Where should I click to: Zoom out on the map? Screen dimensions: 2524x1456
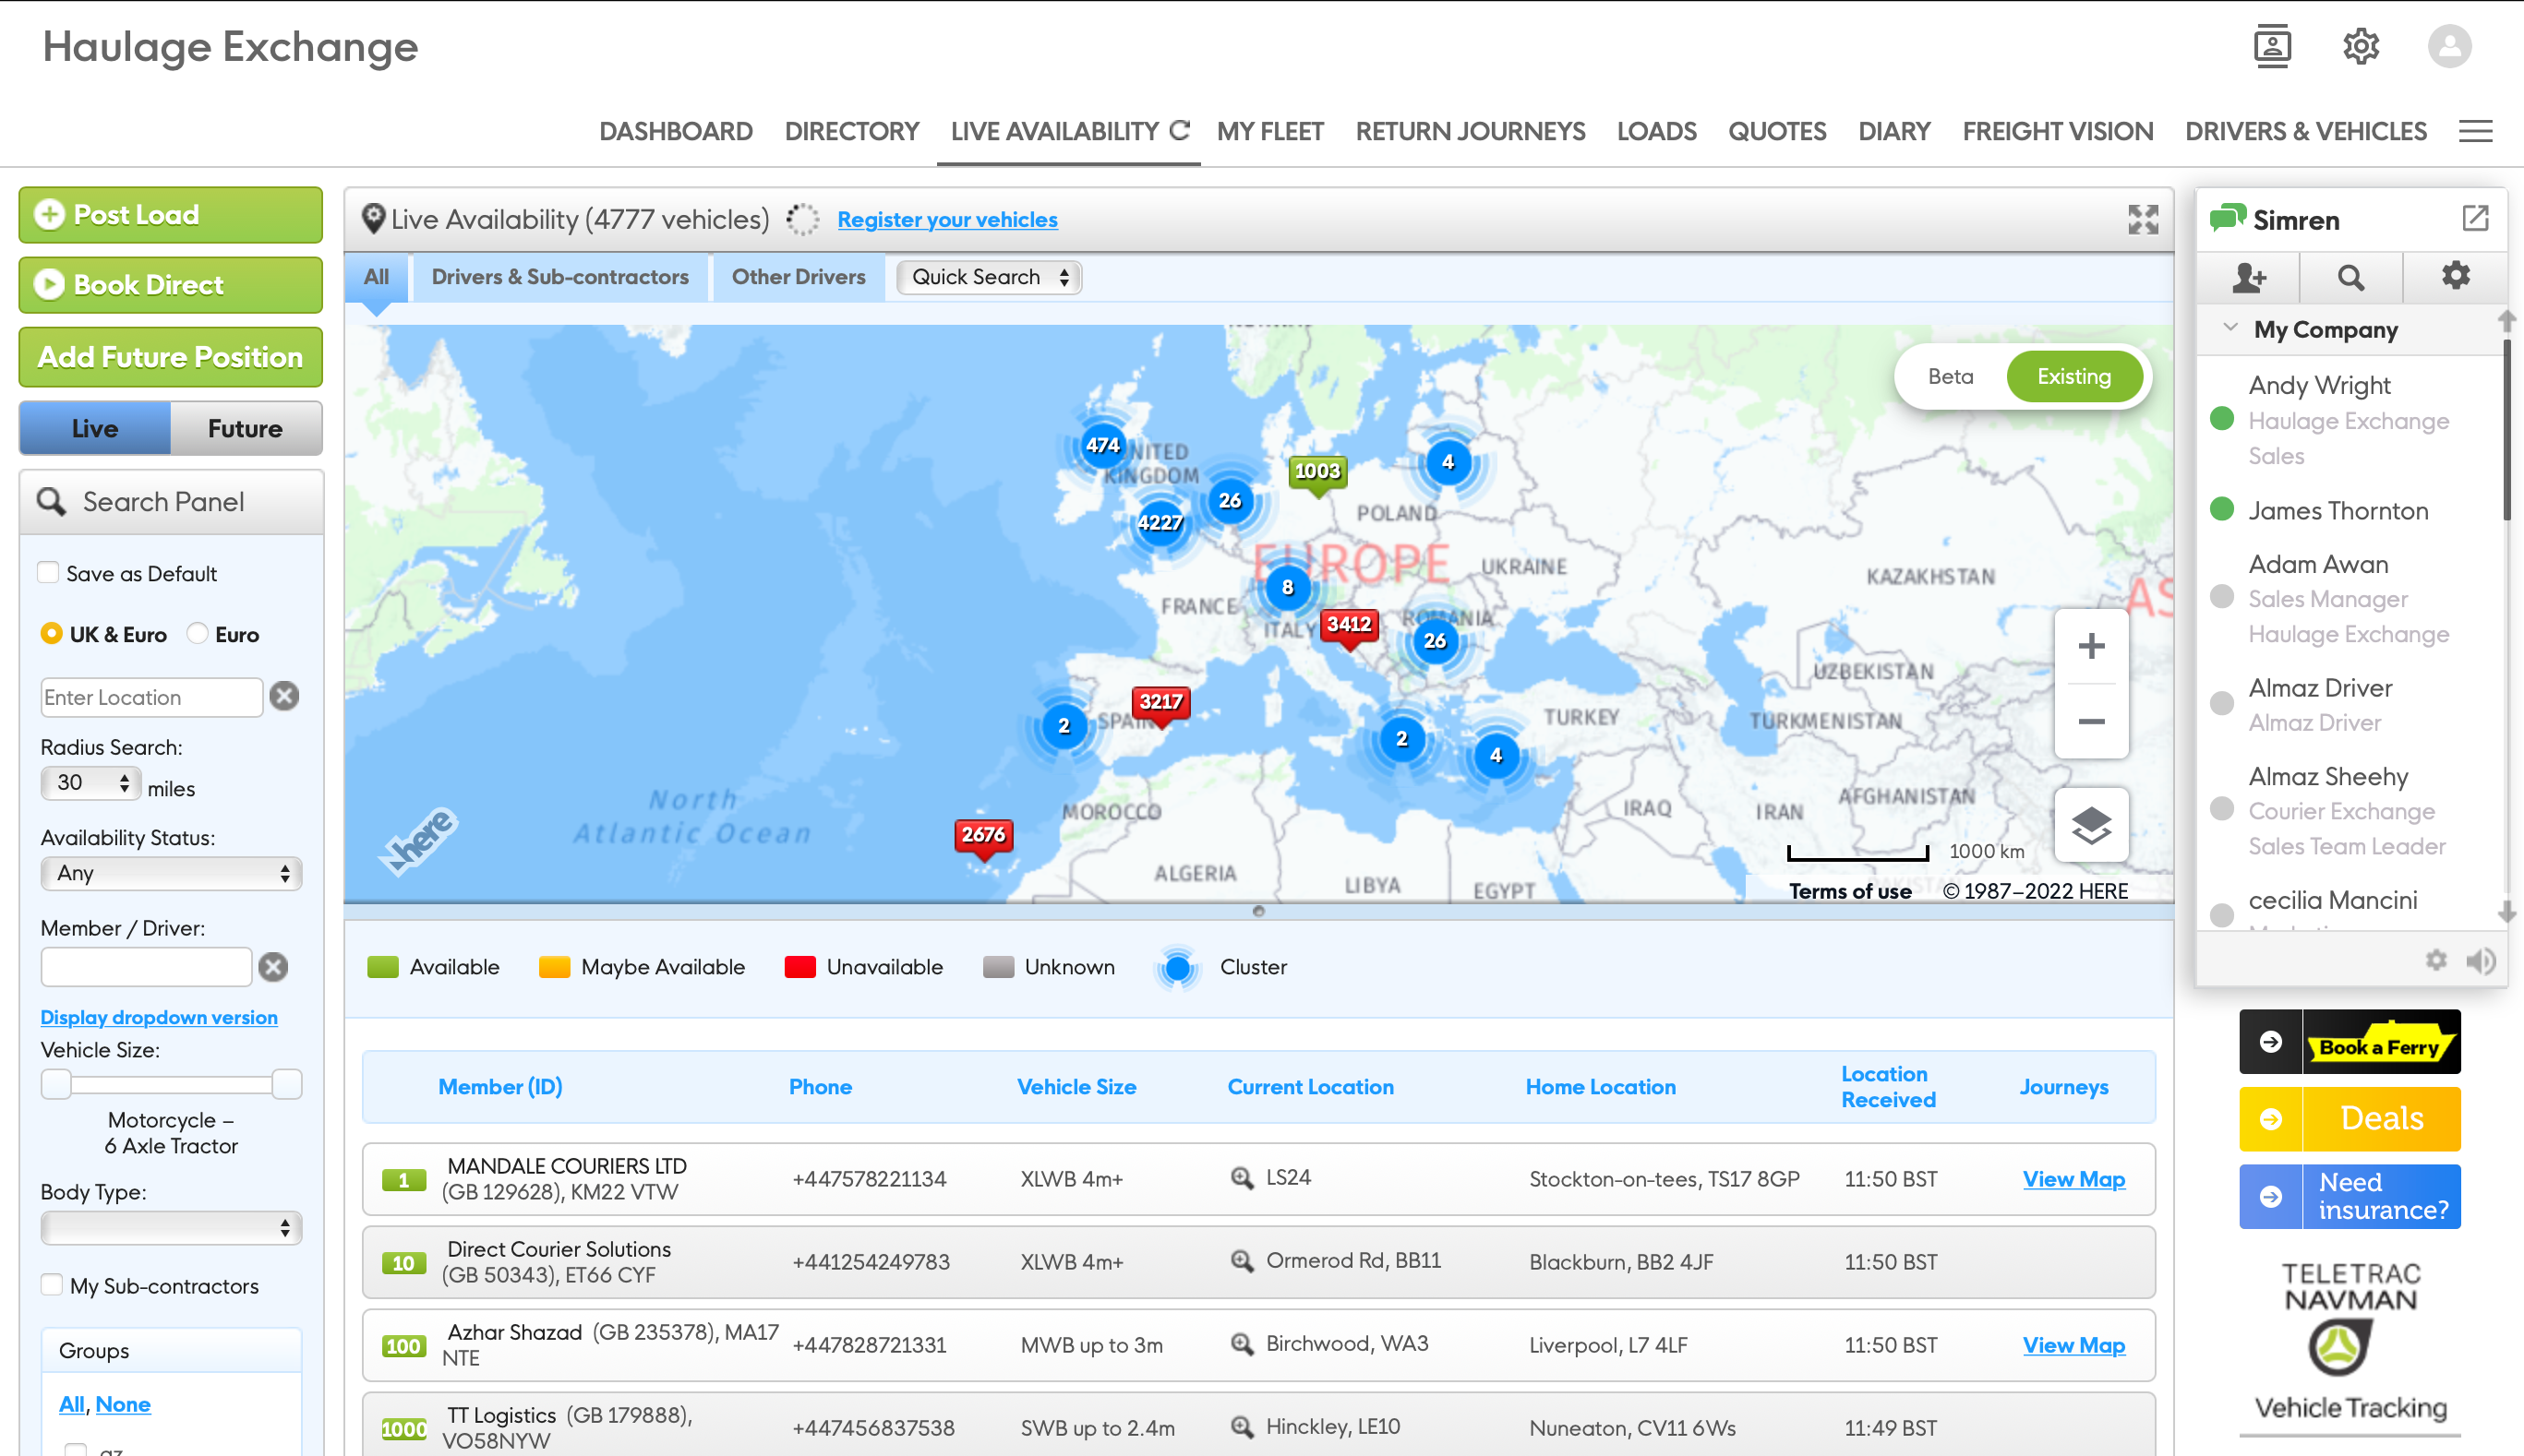point(2091,721)
